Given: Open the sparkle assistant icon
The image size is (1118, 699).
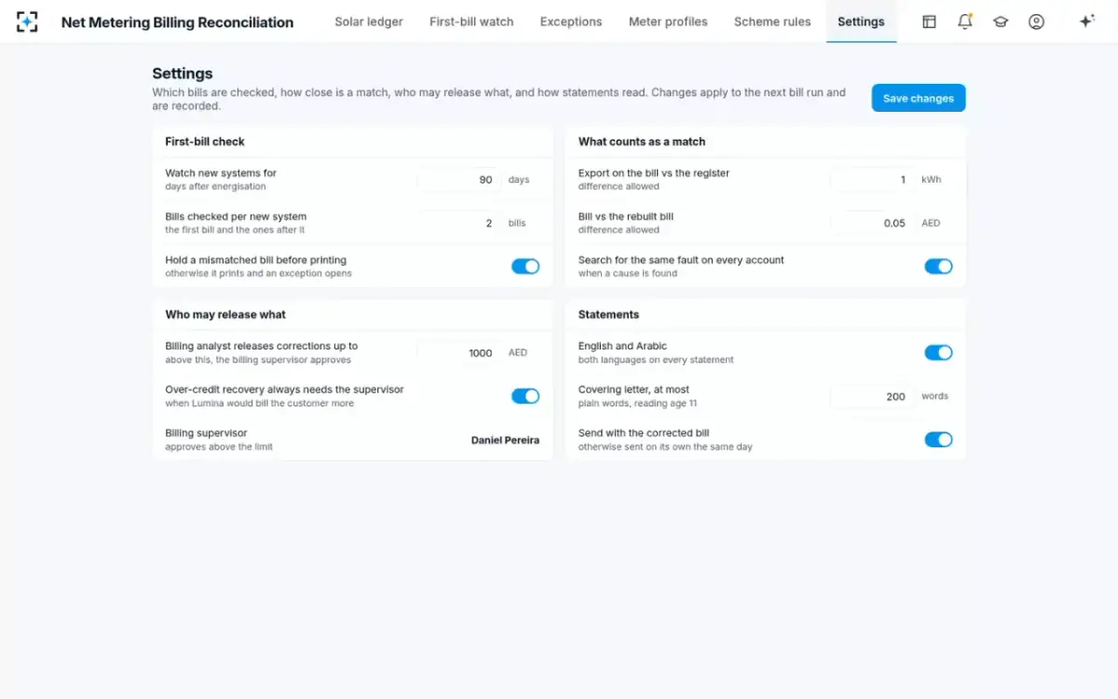Looking at the screenshot, I should pos(1086,21).
